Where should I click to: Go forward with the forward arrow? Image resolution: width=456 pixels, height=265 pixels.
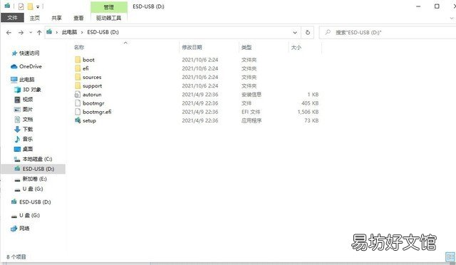coord(21,33)
